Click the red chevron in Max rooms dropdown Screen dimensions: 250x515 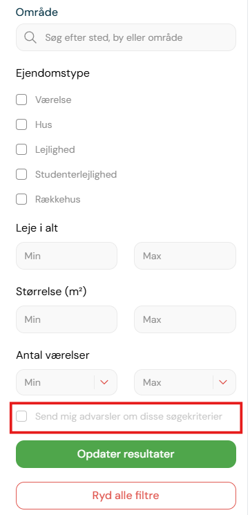pyautogui.click(x=223, y=382)
